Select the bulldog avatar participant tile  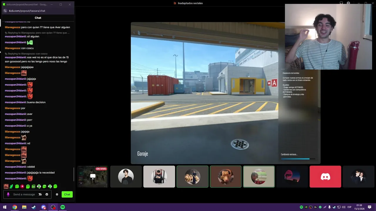(x=226, y=177)
